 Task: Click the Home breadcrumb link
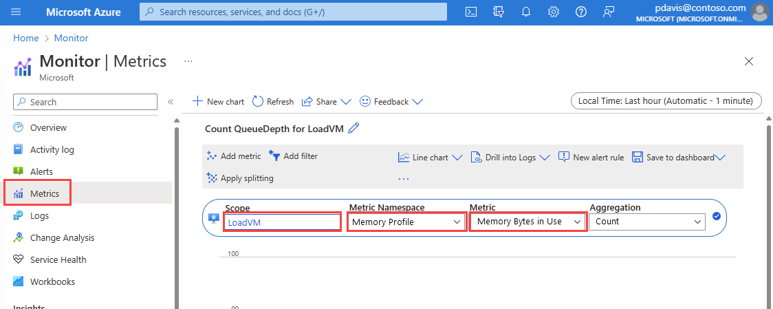pos(25,38)
